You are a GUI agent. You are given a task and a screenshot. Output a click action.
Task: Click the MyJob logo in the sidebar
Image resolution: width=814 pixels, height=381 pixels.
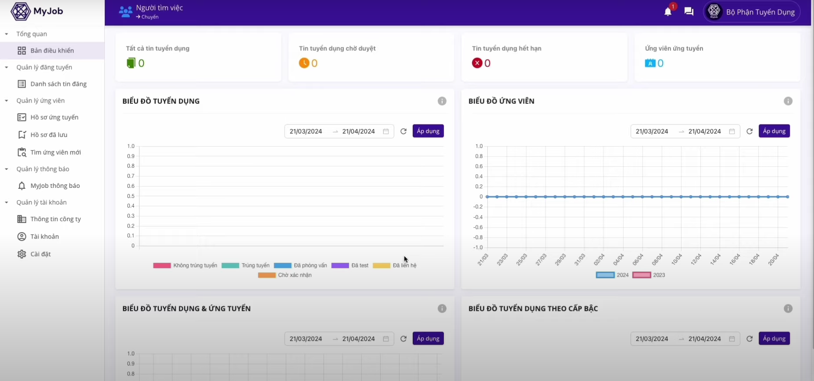pyautogui.click(x=37, y=11)
